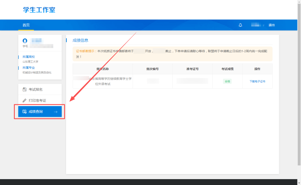Switch to the 首页 tab
The image size is (301, 185).
[x=26, y=25]
